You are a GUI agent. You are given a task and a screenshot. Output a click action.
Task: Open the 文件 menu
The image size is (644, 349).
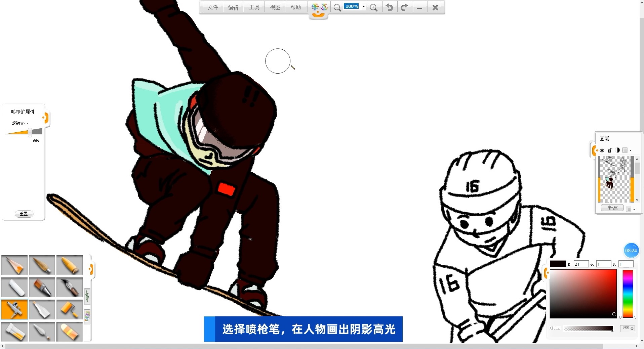(x=212, y=7)
